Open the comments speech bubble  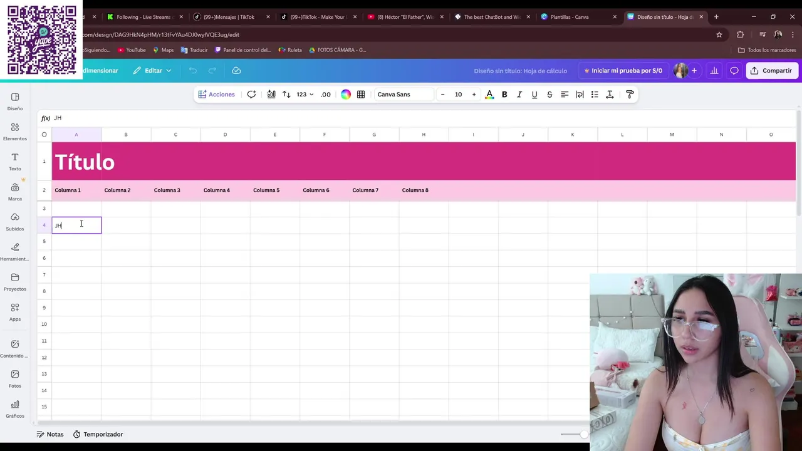click(734, 71)
